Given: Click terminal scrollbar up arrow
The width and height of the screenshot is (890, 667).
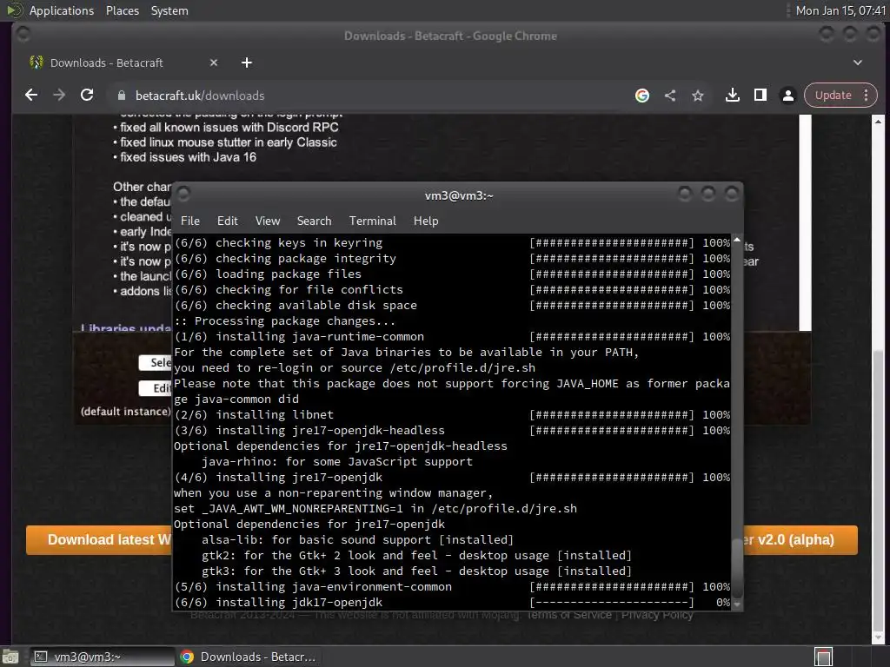Looking at the screenshot, I should pos(737,241).
